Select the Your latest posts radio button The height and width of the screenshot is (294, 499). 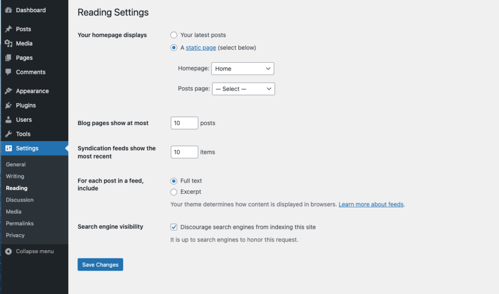[x=174, y=35]
